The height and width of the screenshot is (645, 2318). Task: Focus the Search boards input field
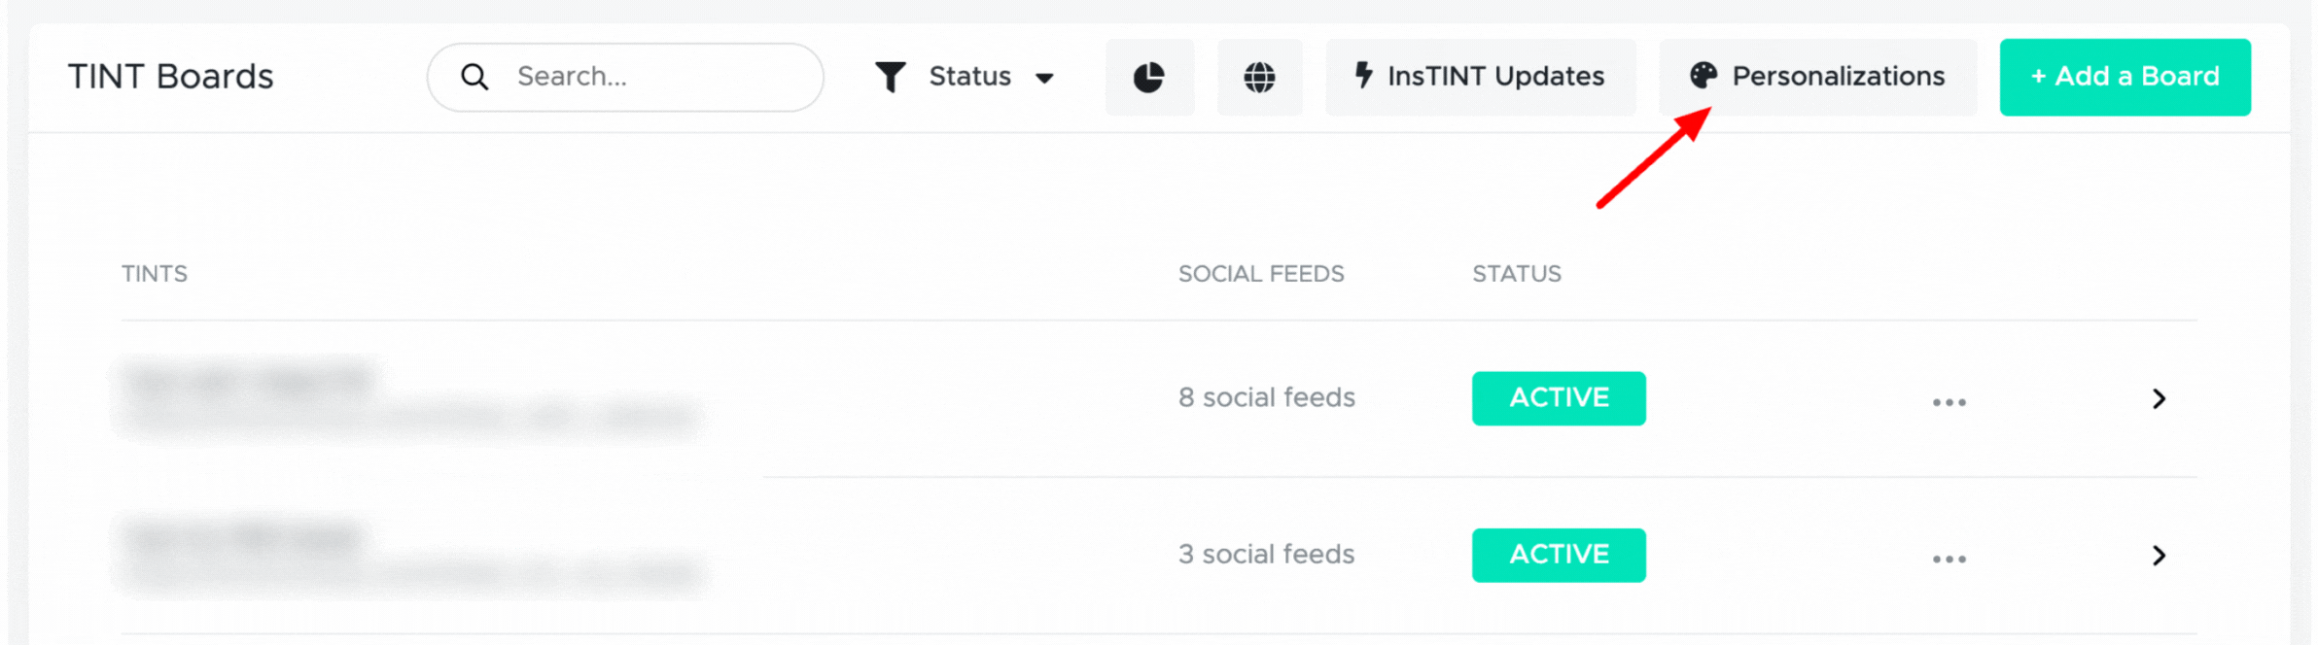[625, 77]
